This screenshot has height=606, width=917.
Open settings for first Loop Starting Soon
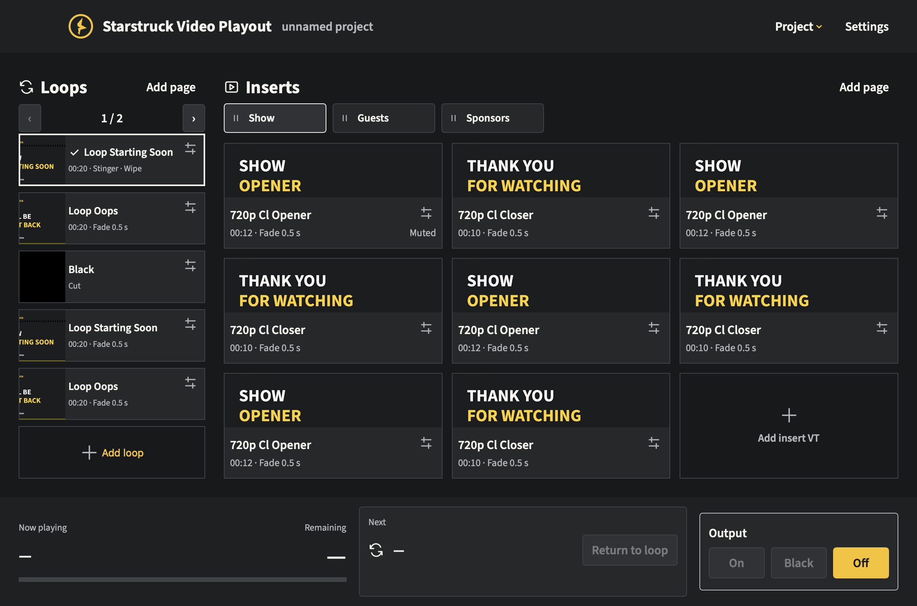[x=190, y=148]
